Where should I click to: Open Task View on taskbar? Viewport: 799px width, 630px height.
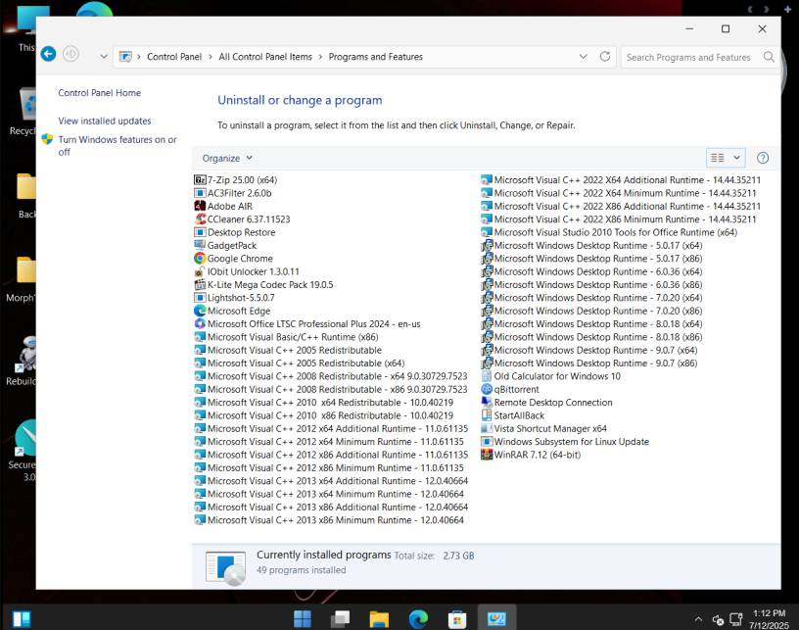[x=341, y=619]
